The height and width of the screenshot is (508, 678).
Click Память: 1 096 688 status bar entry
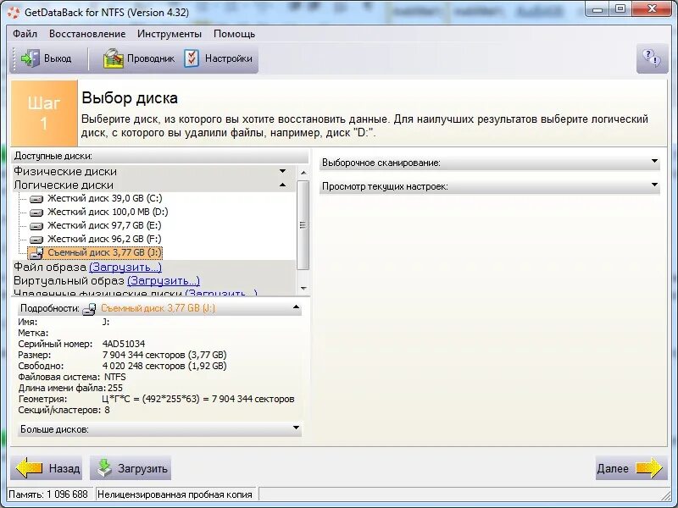(48, 494)
